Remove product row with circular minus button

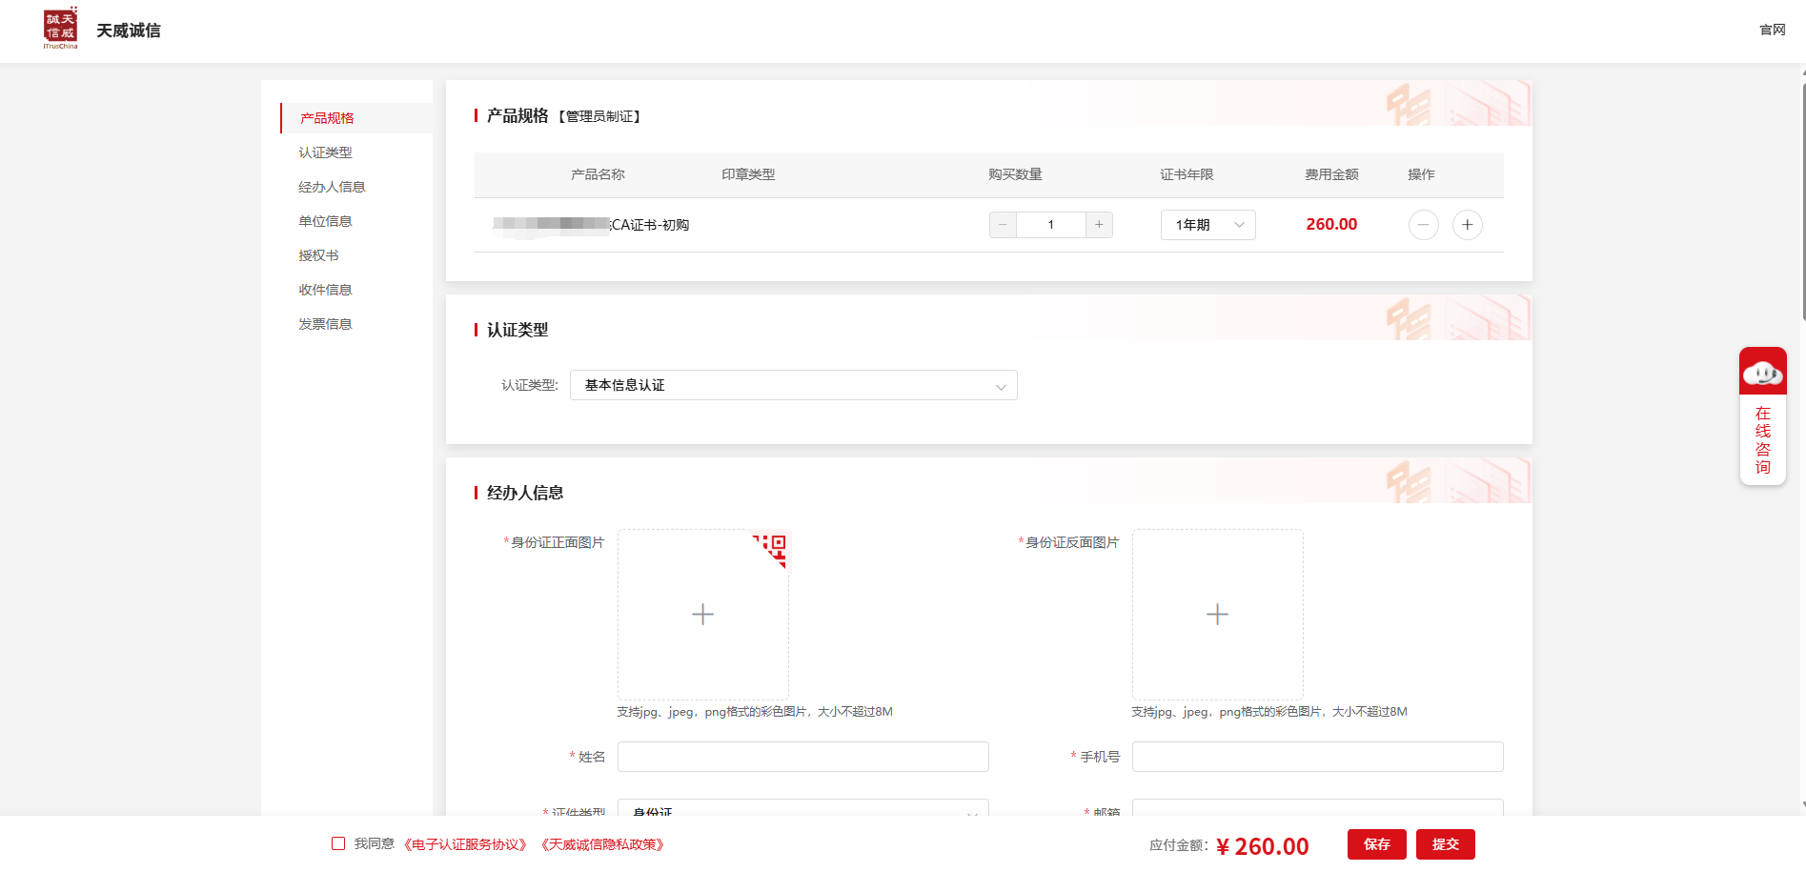tap(1423, 225)
